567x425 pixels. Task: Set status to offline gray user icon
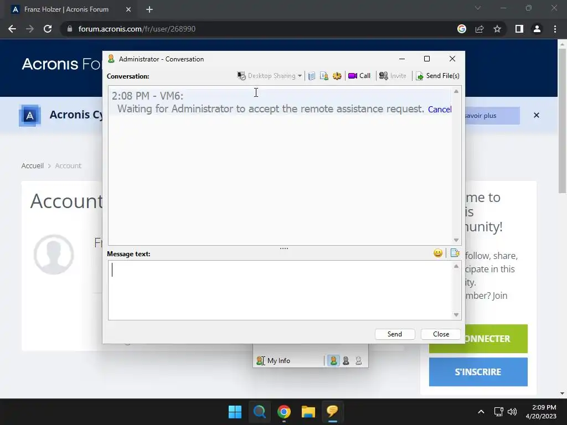(x=358, y=361)
